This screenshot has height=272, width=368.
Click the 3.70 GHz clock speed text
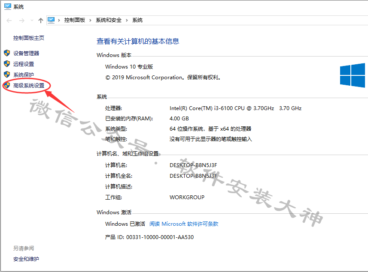coord(290,108)
